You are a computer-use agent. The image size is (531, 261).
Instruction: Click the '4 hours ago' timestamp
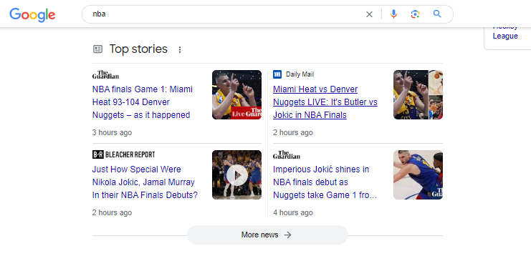tap(292, 212)
